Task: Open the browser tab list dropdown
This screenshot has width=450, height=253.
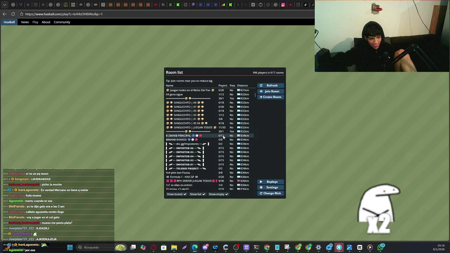Action: [x=5, y=5]
